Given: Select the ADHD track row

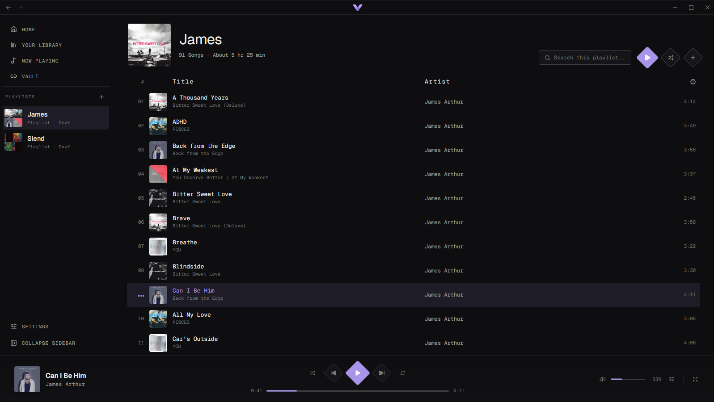Looking at the screenshot, I should (x=414, y=126).
